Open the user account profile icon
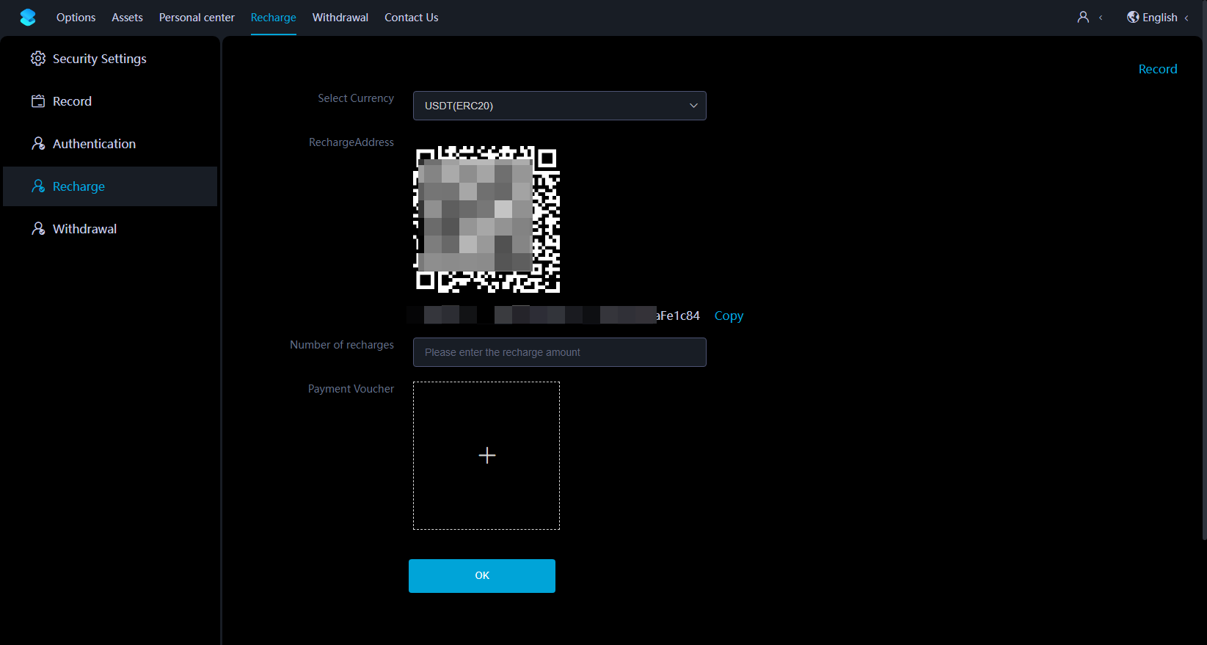This screenshot has width=1207, height=645. coord(1083,17)
